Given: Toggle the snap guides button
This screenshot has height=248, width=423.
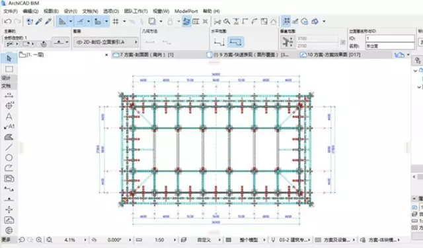Looking at the screenshot, I should click(x=80, y=21).
